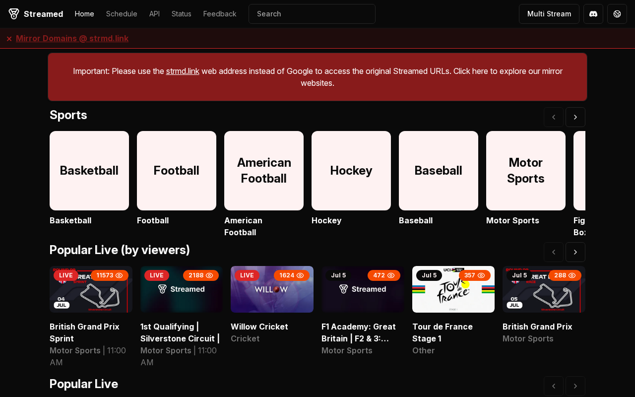Screen dimensions: 635x397
Task: Open Tour de France Stage 1 thumbnail
Action: coord(453,289)
